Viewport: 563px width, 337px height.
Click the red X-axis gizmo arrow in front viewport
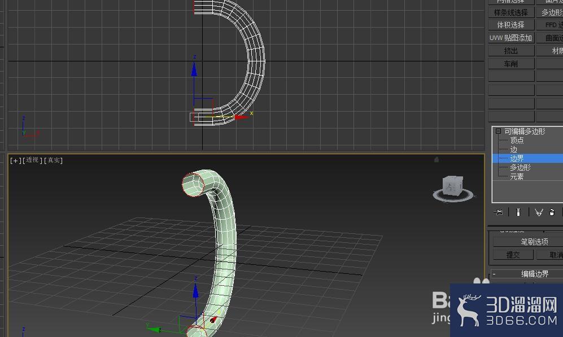(x=241, y=117)
